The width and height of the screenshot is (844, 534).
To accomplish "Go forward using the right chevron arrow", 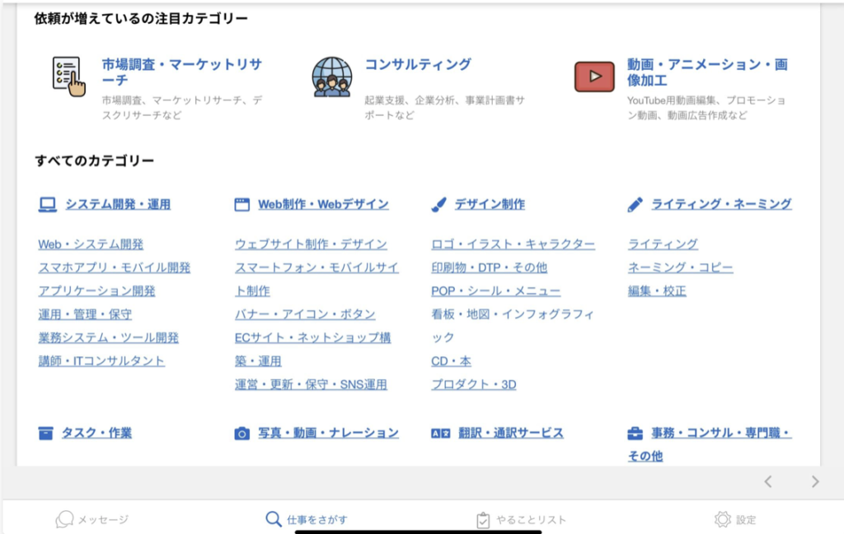I will tap(815, 482).
